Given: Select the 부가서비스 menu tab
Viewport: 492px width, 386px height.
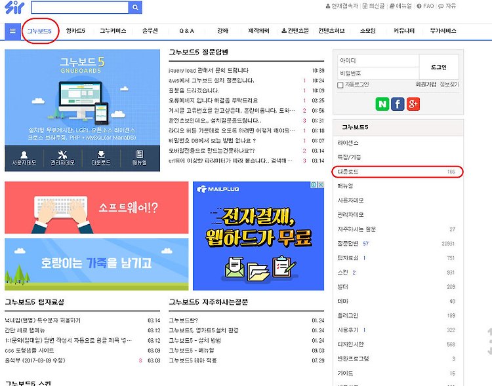Looking at the screenshot, I should click(x=443, y=31).
